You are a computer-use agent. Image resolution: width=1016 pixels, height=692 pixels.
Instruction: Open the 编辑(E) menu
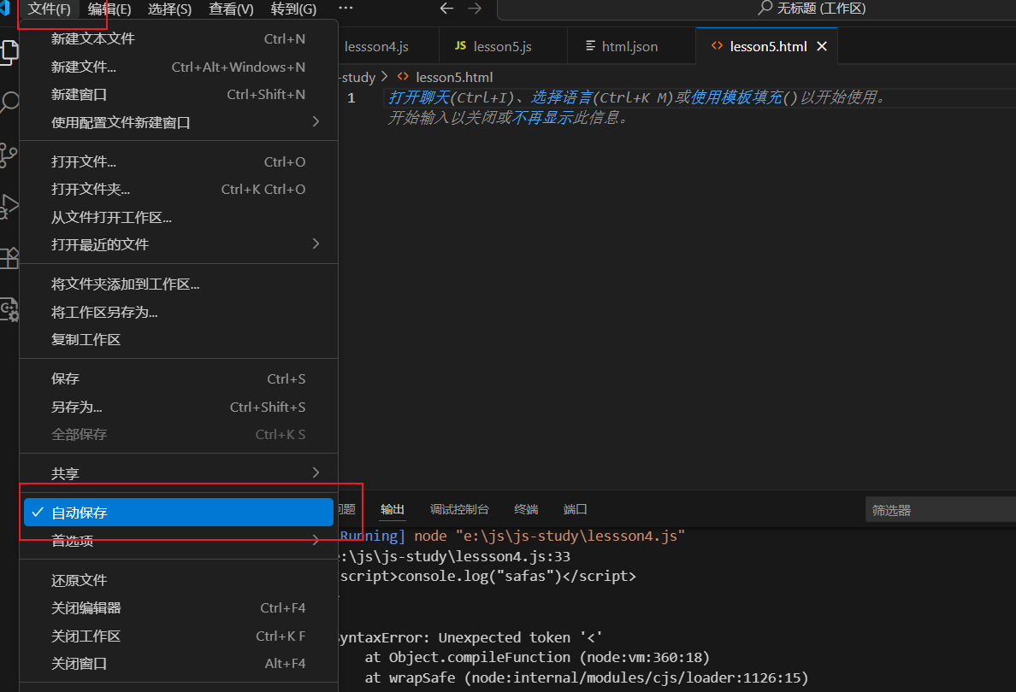(x=109, y=9)
